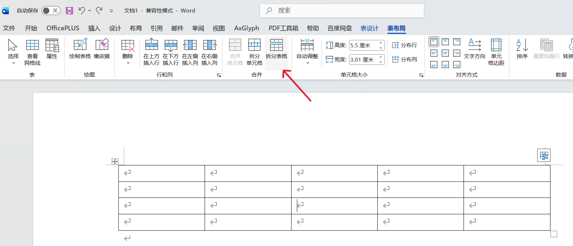
Task: Switch to the 帮助 tab
Action: tap(313, 28)
